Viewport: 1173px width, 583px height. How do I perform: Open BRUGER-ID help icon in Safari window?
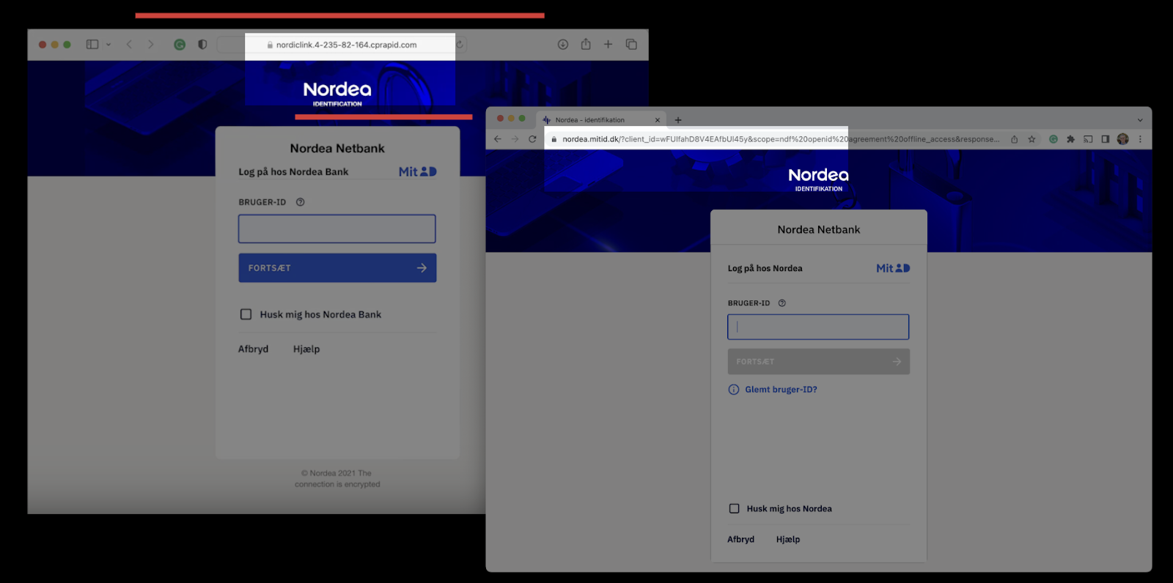(x=300, y=202)
